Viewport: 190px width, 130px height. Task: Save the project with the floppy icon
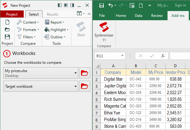click(x=7, y=37)
